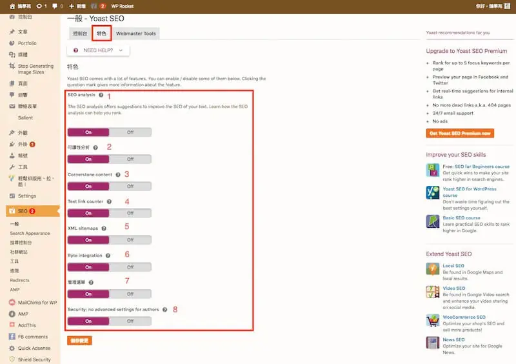Click help question mark for SEO analysis
This screenshot has width=516, height=364.
(x=101, y=95)
